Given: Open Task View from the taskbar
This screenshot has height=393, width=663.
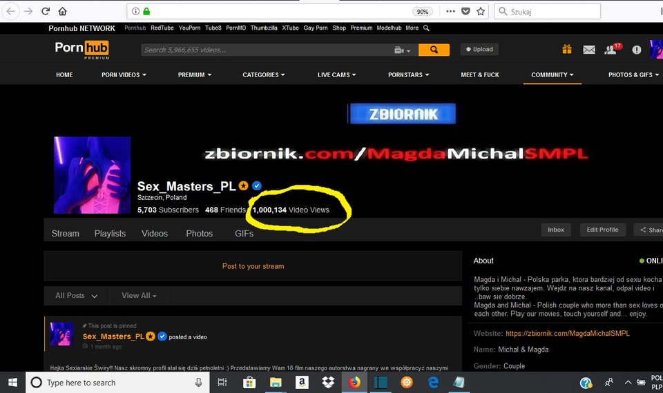Looking at the screenshot, I should 222,383.
